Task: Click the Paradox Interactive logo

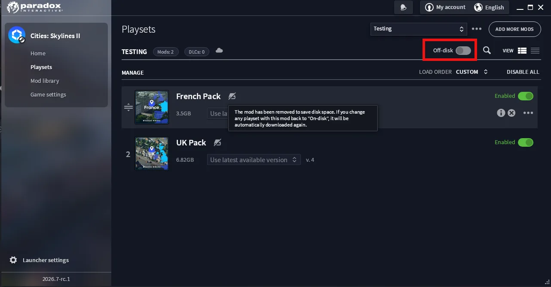Action: (x=34, y=7)
